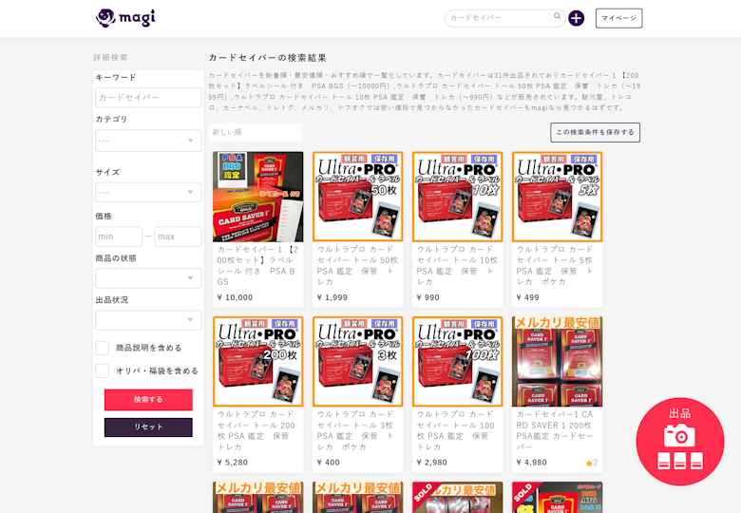This screenshot has height=513, width=741.
Task: Click the star favorite icon on Card Saver 1 listing
Action: coord(589,463)
